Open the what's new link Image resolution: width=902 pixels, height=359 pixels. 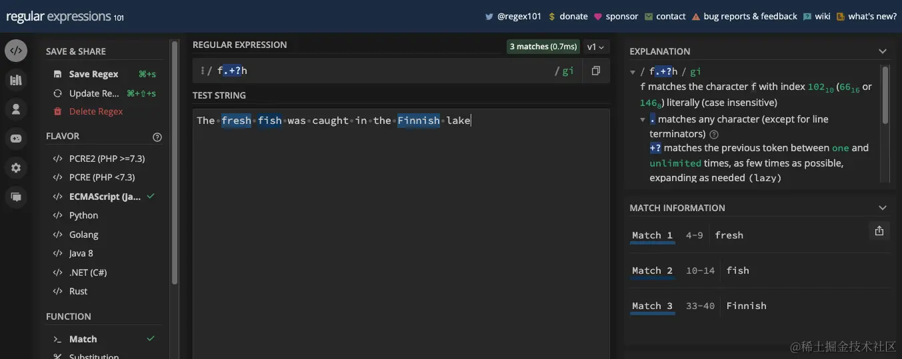click(867, 17)
